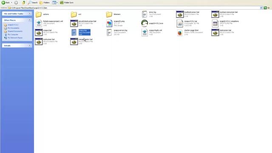Select the soapUI-4.5.2.vmoptions file
Viewport: 272px width, 153px height.
225,23
